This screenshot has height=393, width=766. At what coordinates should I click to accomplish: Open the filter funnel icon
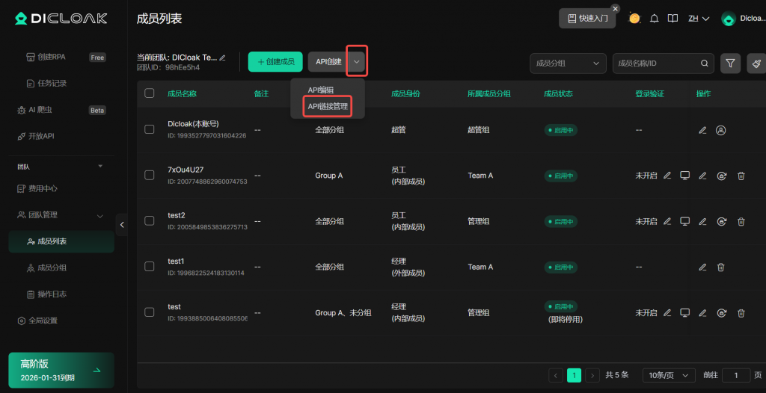pos(730,64)
